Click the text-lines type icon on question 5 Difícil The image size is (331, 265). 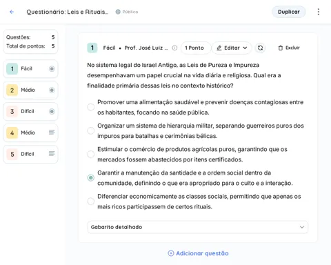click(x=52, y=153)
